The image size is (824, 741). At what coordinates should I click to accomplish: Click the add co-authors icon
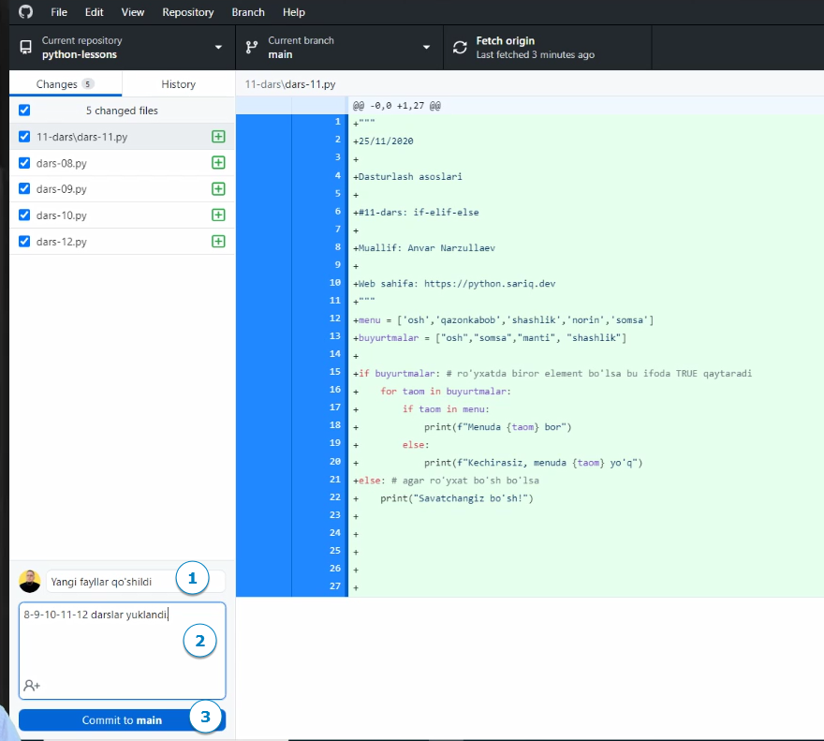[x=32, y=686]
